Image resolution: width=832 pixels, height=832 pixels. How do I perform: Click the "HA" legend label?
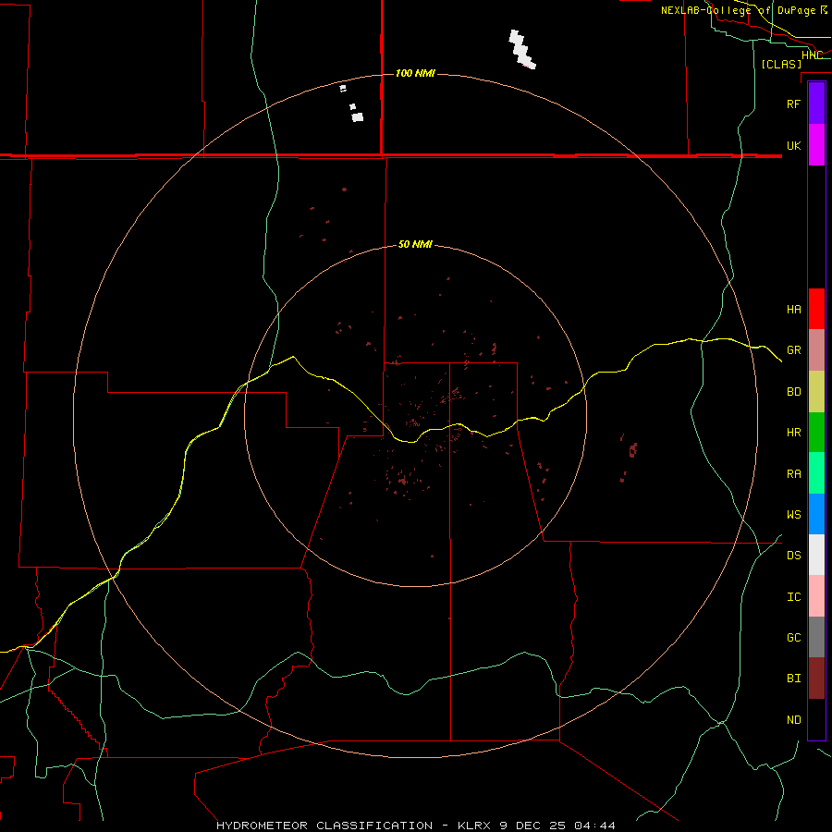[794, 309]
